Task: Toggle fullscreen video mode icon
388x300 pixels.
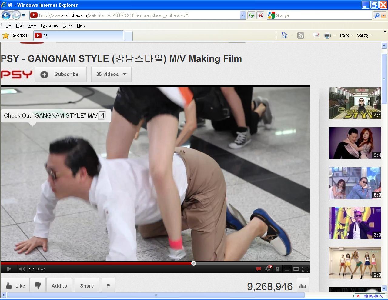Action: click(x=305, y=269)
